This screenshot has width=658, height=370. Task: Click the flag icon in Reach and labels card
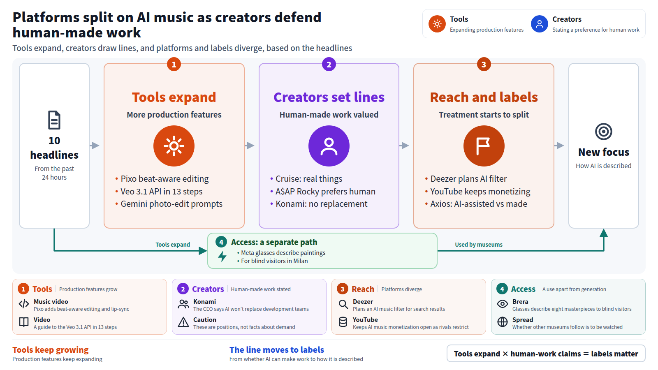tap(484, 146)
